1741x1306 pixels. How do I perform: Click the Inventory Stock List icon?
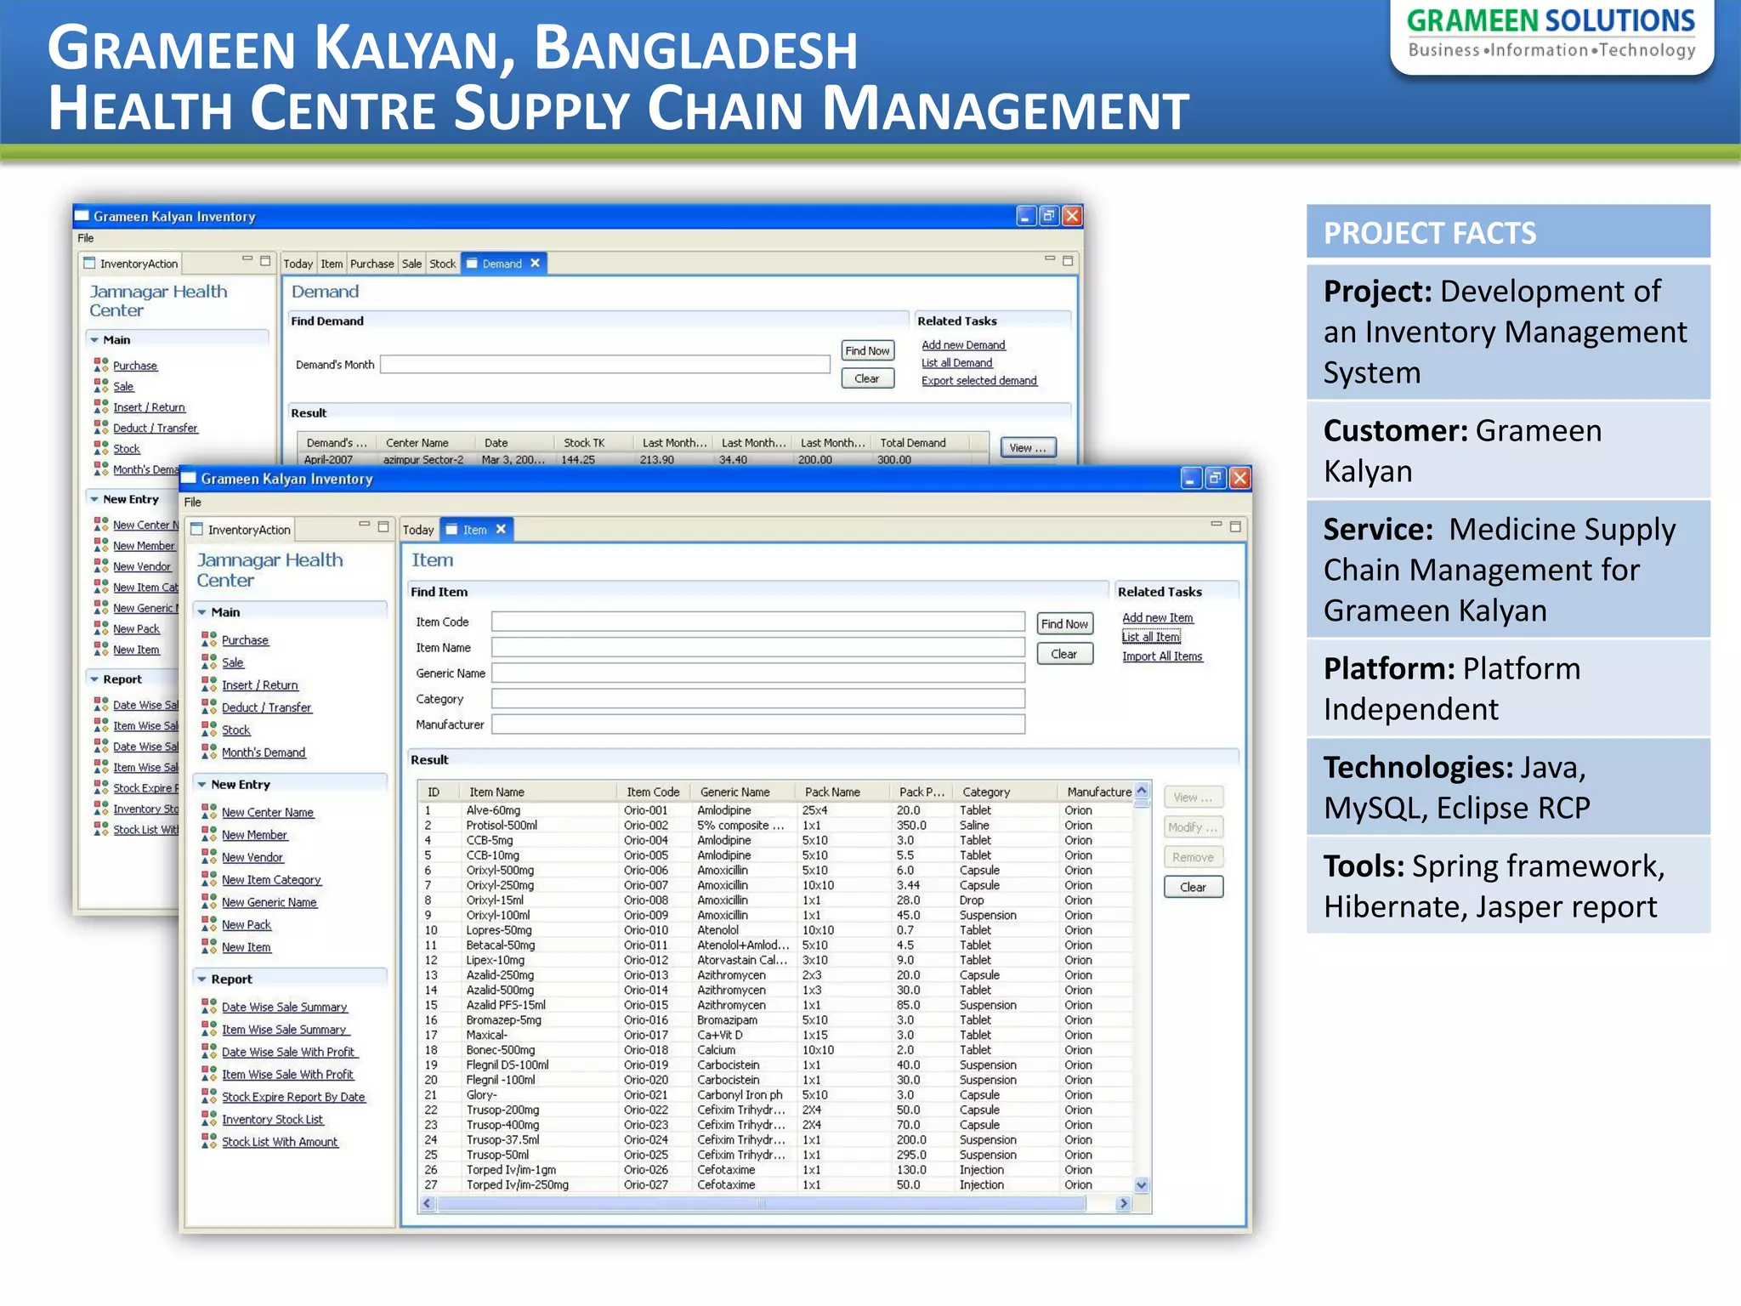tap(208, 1119)
